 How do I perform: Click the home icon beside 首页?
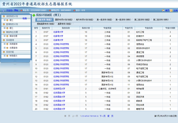163,10
